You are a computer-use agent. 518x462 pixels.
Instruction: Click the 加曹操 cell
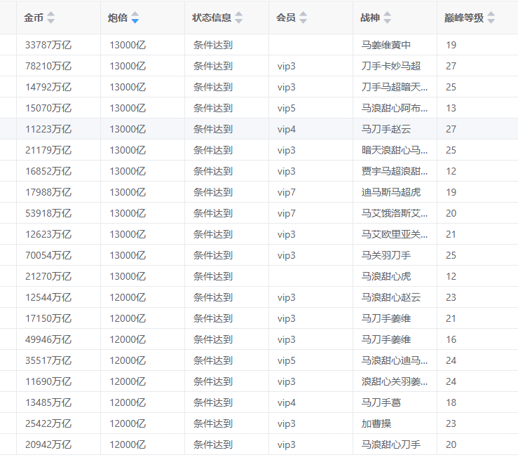coord(376,423)
